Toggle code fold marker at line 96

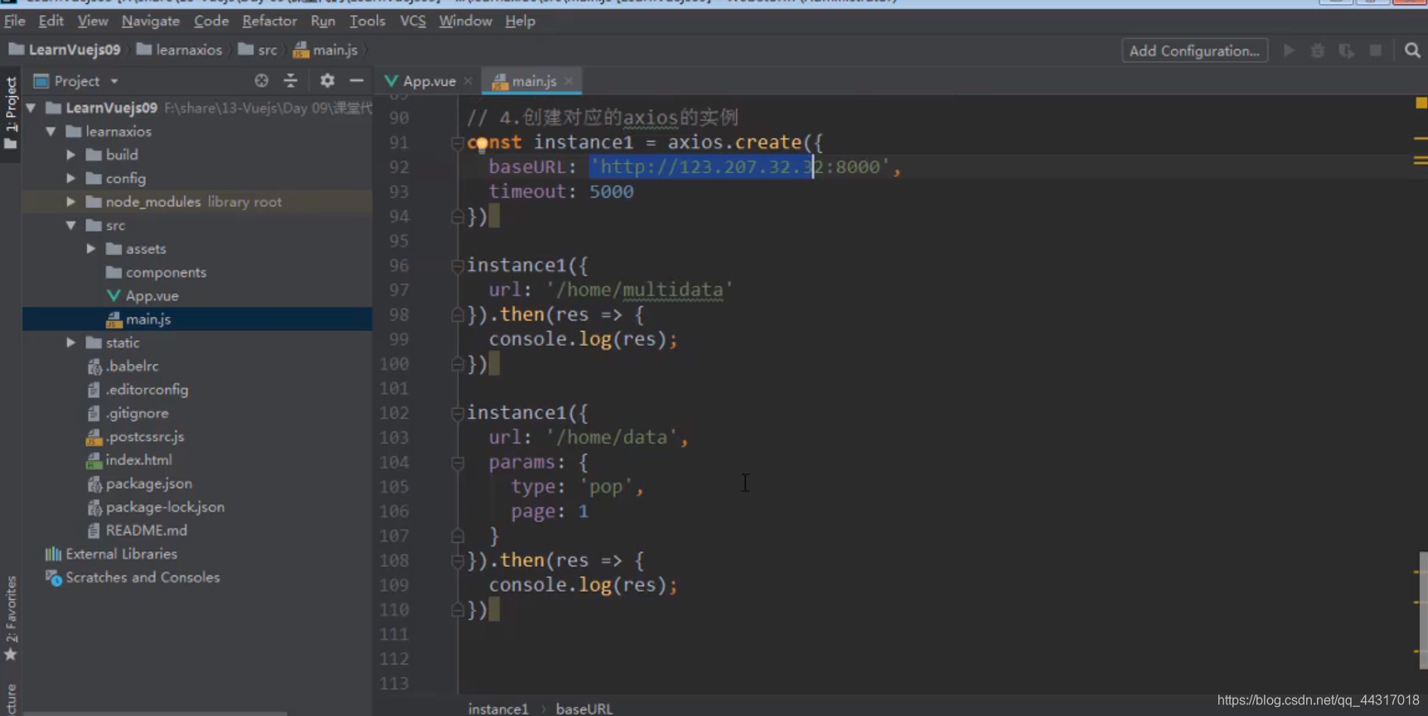457,266
